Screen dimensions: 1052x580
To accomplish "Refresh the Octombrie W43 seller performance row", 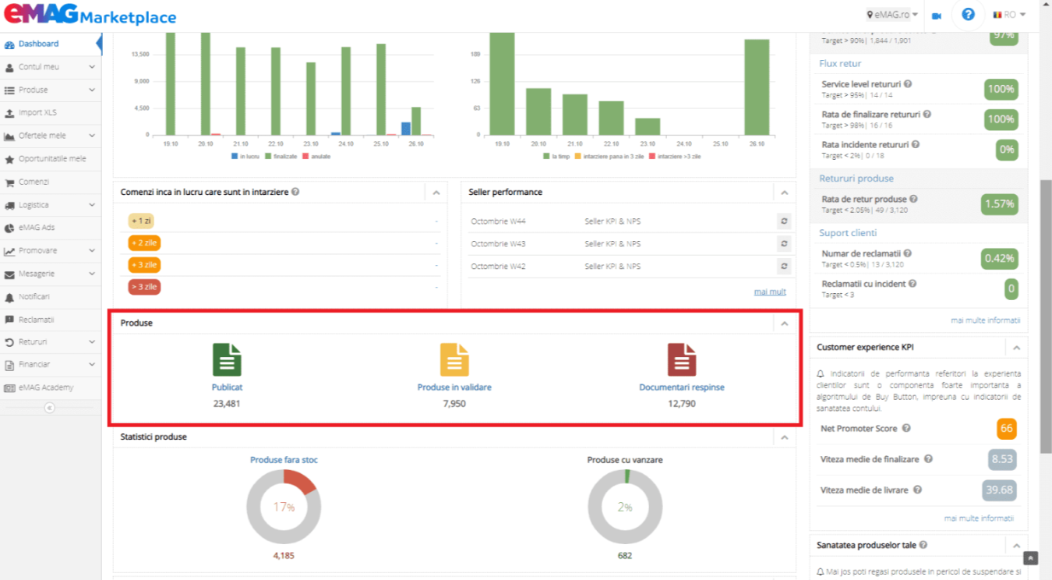I will [784, 244].
